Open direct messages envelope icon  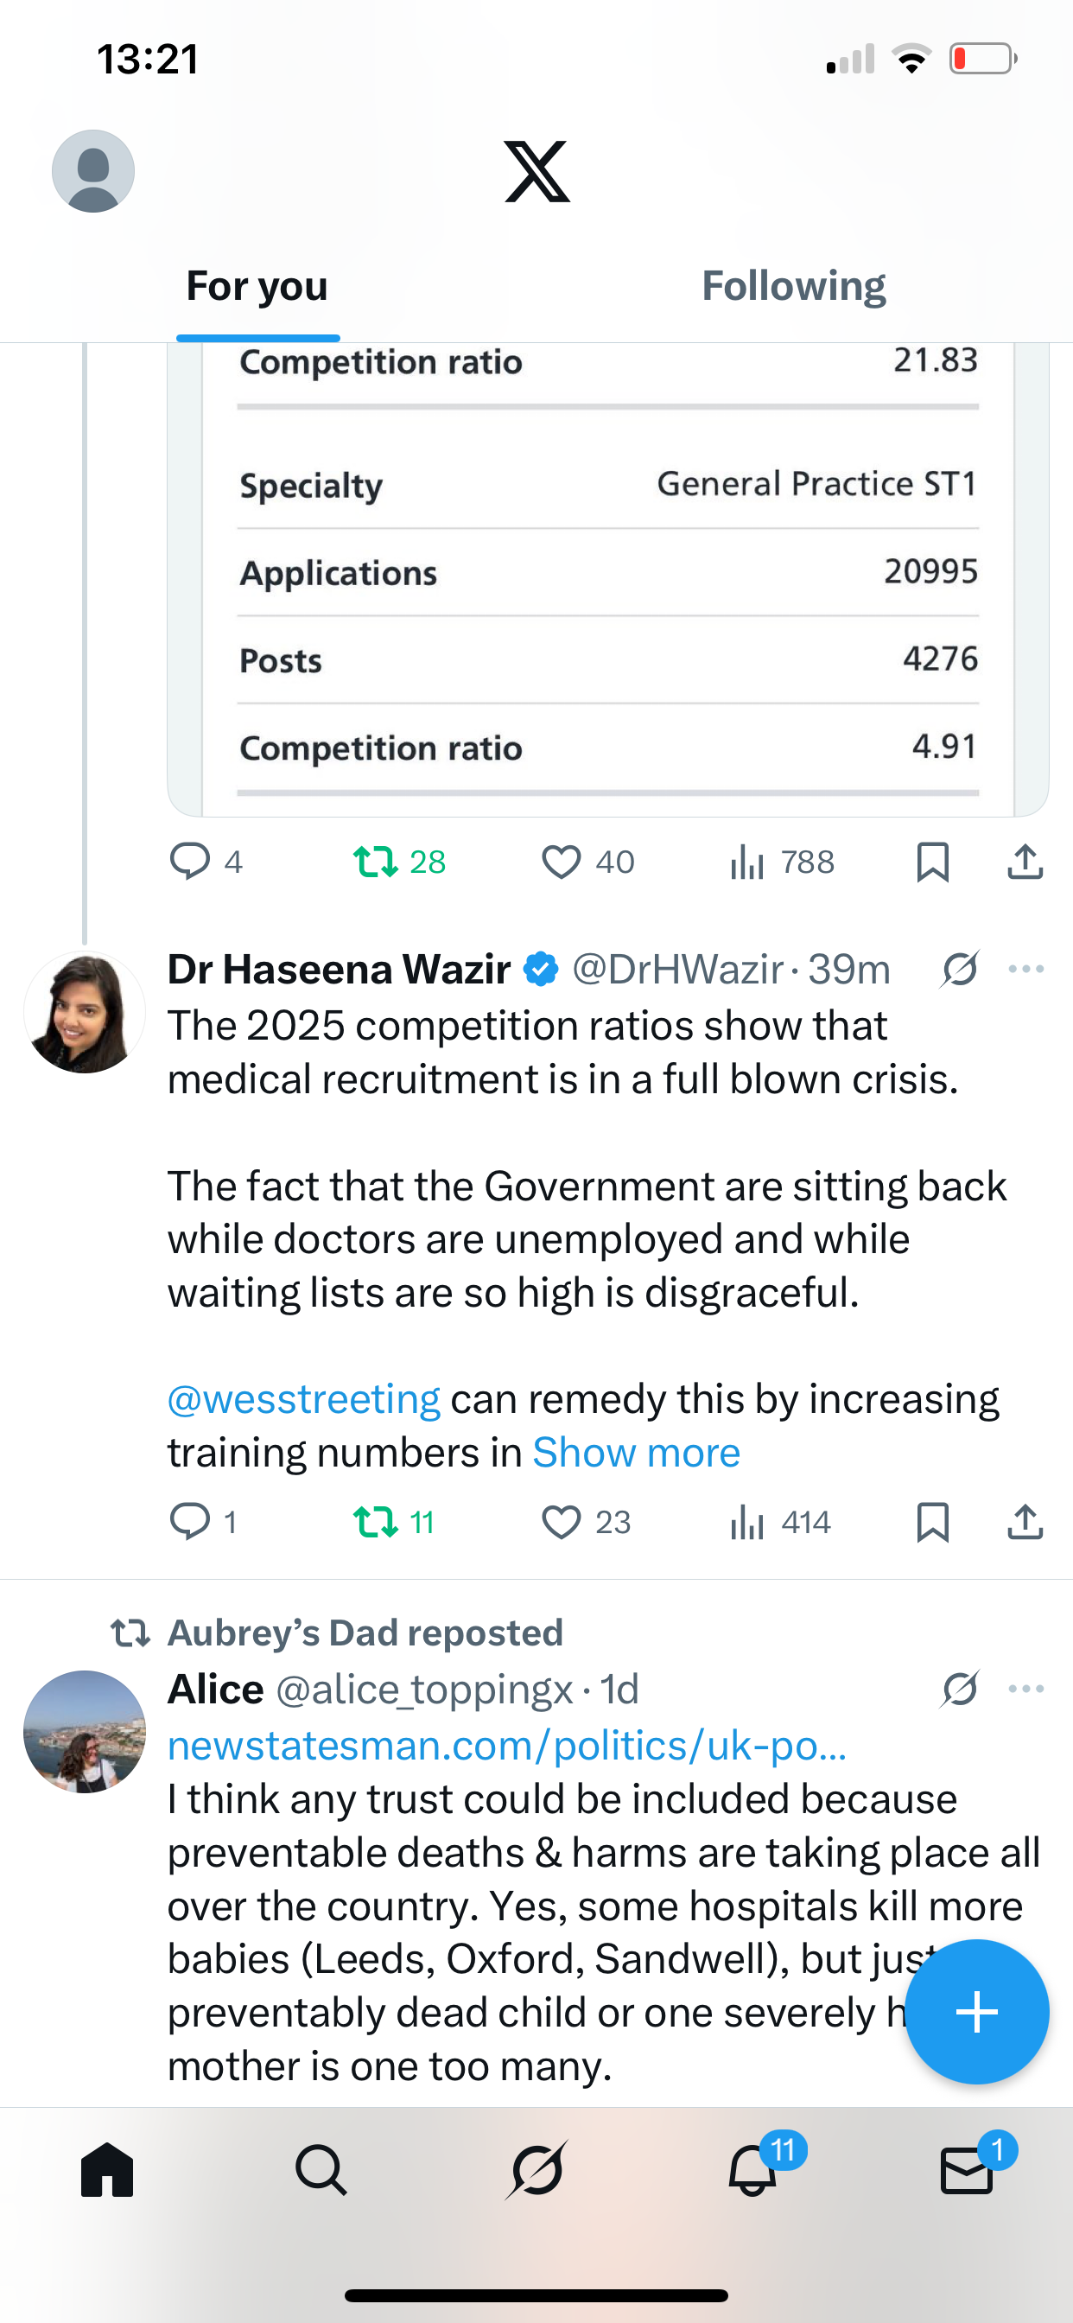click(x=967, y=2169)
